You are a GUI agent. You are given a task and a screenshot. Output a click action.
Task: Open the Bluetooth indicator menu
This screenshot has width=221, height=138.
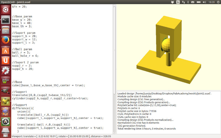tap(188, 2)
